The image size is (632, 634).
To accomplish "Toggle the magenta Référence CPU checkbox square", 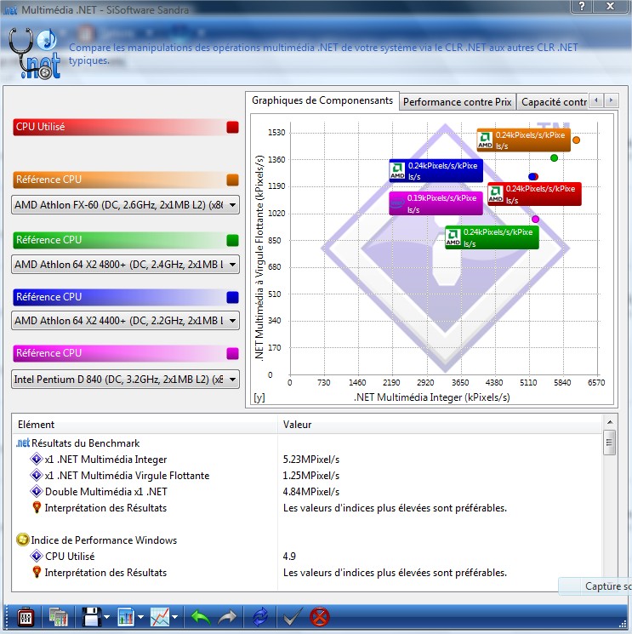I will 233,353.
